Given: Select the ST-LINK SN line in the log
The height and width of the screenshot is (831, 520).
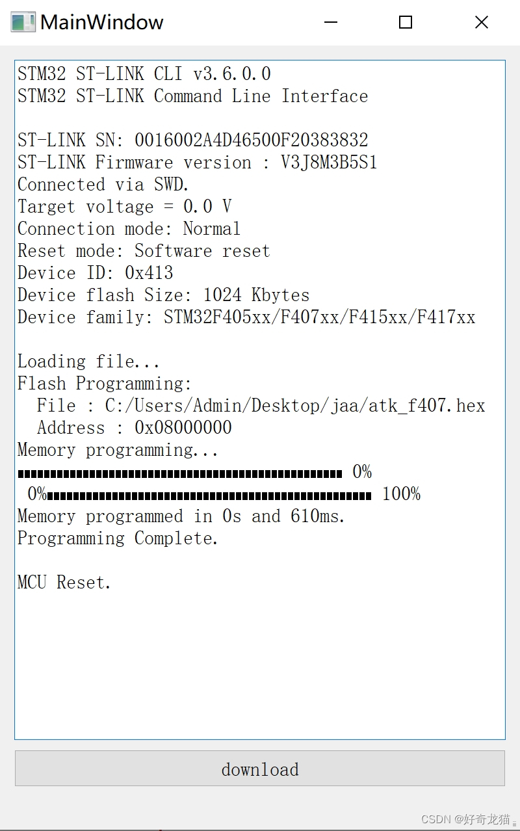Looking at the screenshot, I should tap(192, 139).
